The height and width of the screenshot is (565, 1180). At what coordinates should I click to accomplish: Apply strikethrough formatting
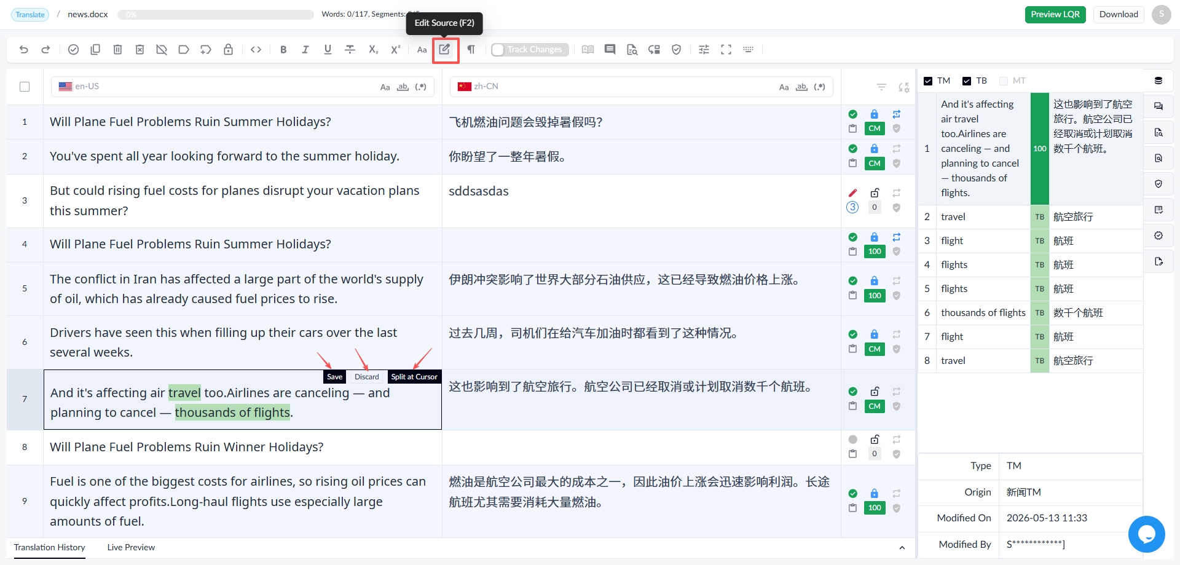click(x=350, y=50)
